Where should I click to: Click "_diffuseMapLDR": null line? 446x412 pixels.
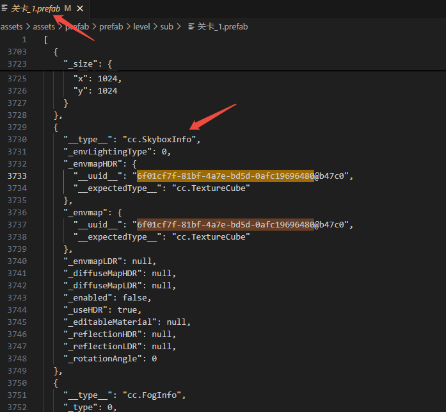pos(120,286)
